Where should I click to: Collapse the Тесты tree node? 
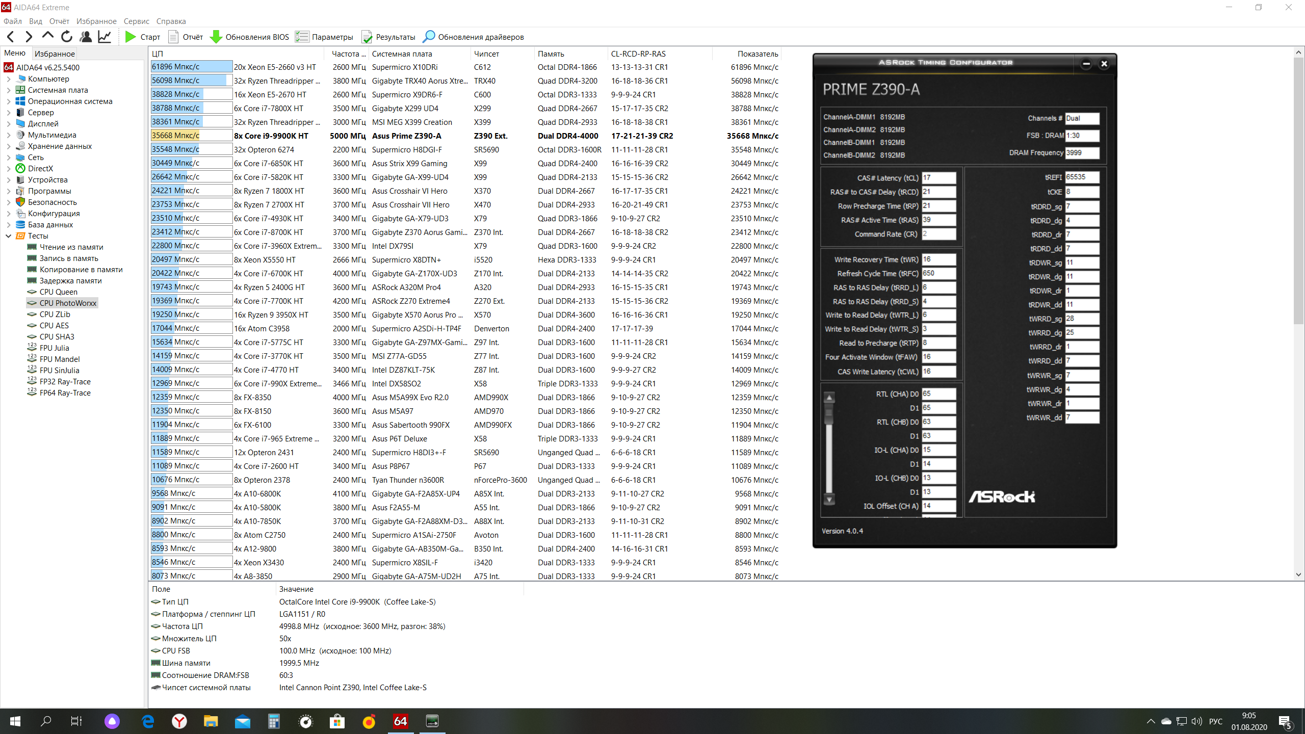click(8, 236)
